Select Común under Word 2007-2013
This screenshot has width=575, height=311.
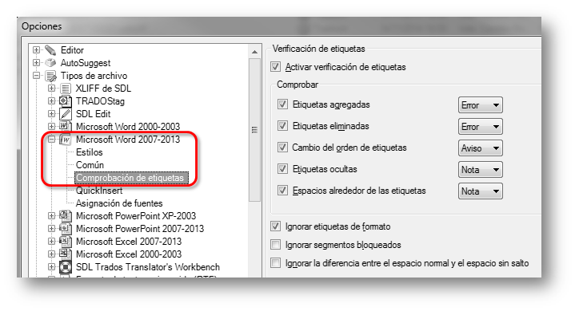pyautogui.click(x=90, y=165)
